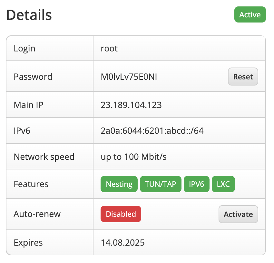Activate auto-renew with the Activate button
This screenshot has width=274, height=263.
238,214
